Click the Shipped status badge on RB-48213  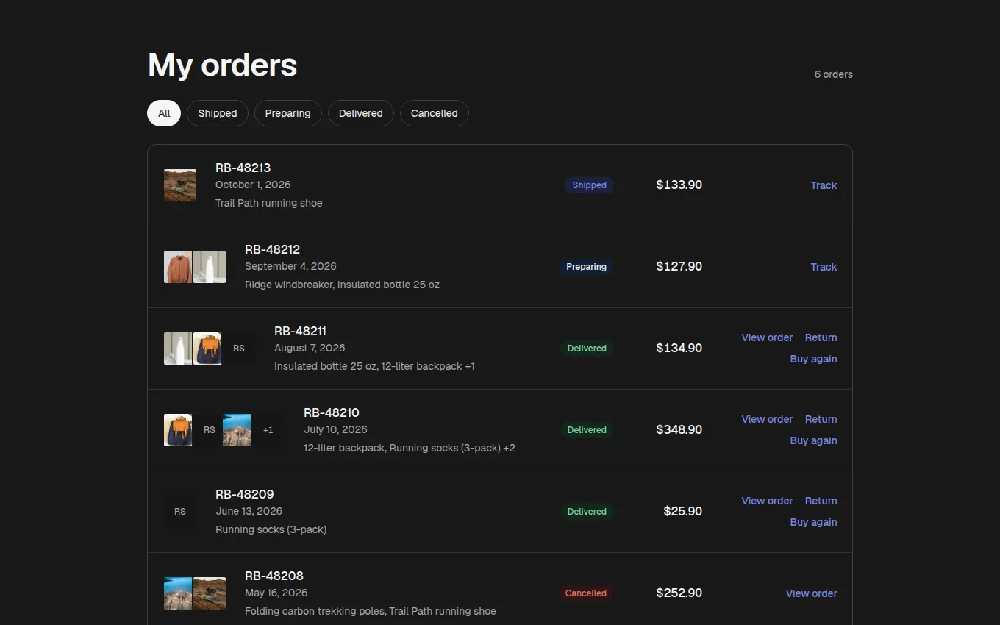(x=590, y=185)
